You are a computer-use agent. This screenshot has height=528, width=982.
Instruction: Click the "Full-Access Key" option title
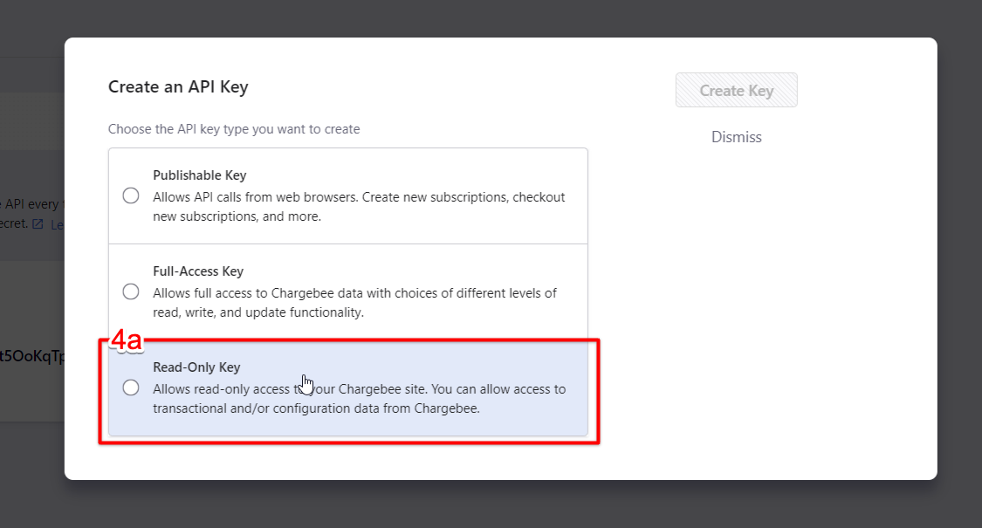pos(198,271)
